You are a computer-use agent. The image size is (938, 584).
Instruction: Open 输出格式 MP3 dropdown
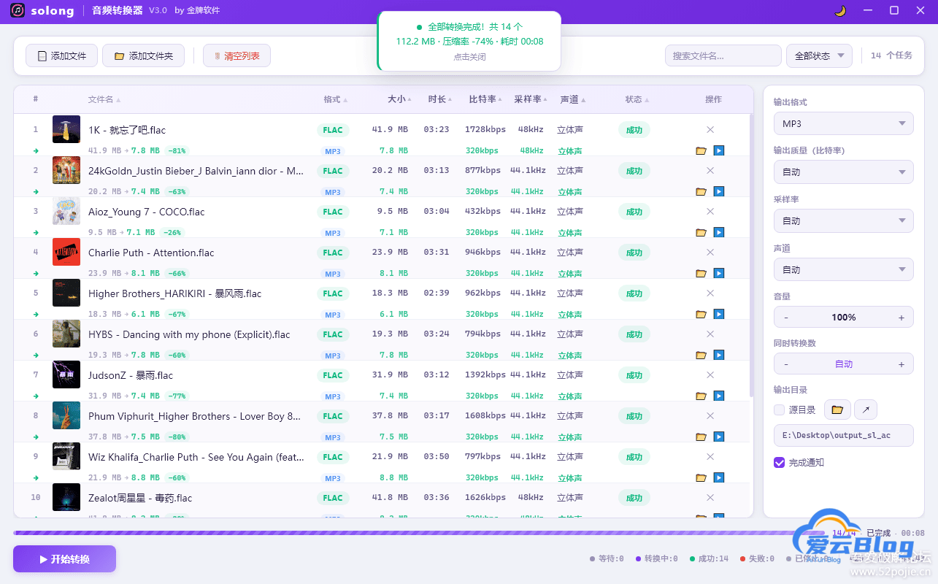(x=843, y=123)
